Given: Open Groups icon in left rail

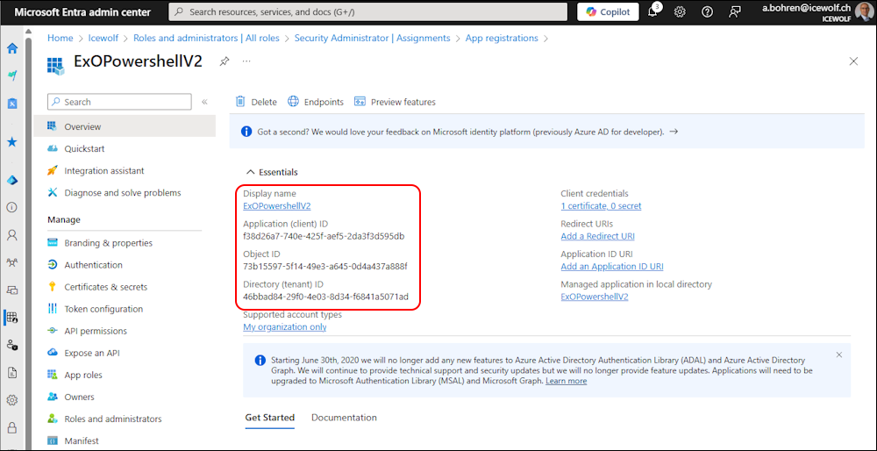Looking at the screenshot, I should [11, 261].
